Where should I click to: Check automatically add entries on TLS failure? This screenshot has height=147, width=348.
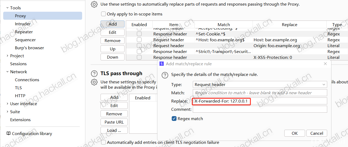(x=103, y=142)
